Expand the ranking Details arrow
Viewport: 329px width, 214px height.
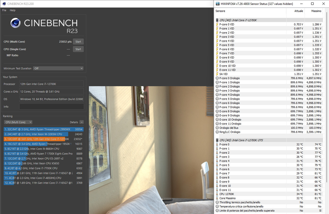click(81, 122)
